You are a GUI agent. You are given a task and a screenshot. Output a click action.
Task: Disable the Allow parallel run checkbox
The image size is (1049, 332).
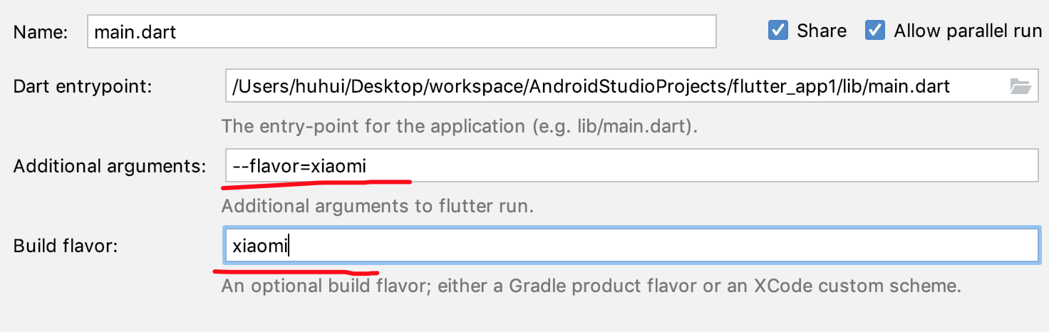coord(874,31)
